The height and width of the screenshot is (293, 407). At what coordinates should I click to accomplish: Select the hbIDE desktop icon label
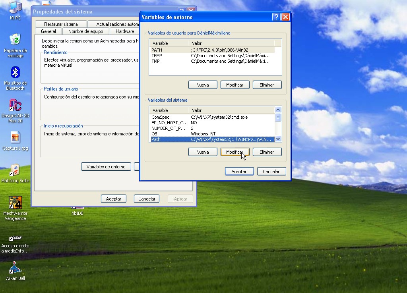pos(78,213)
